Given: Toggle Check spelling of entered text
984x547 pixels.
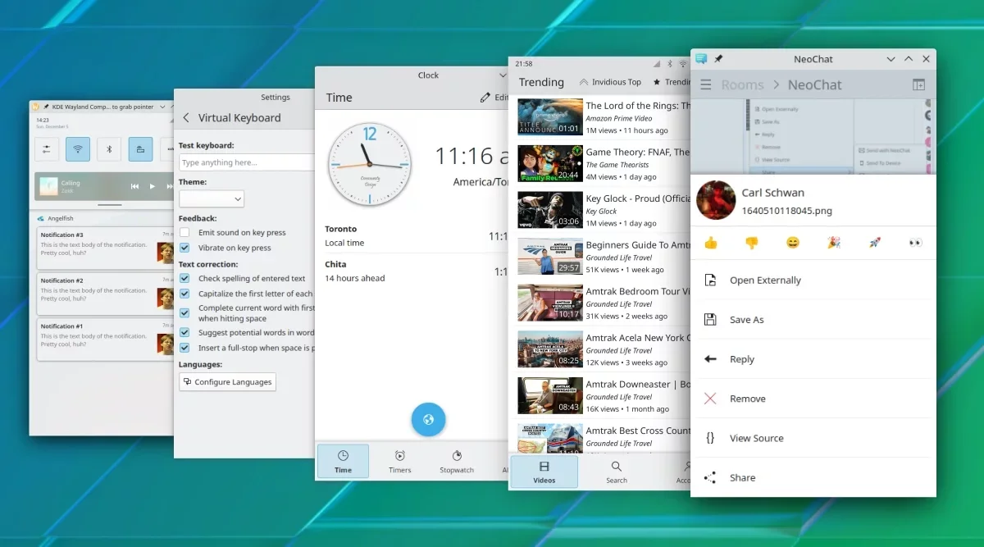Looking at the screenshot, I should coord(184,279).
